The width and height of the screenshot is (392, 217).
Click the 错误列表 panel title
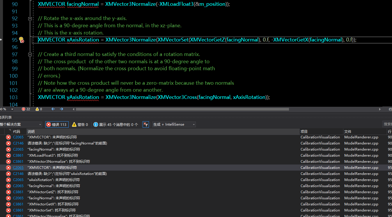pyautogui.click(x=5, y=117)
